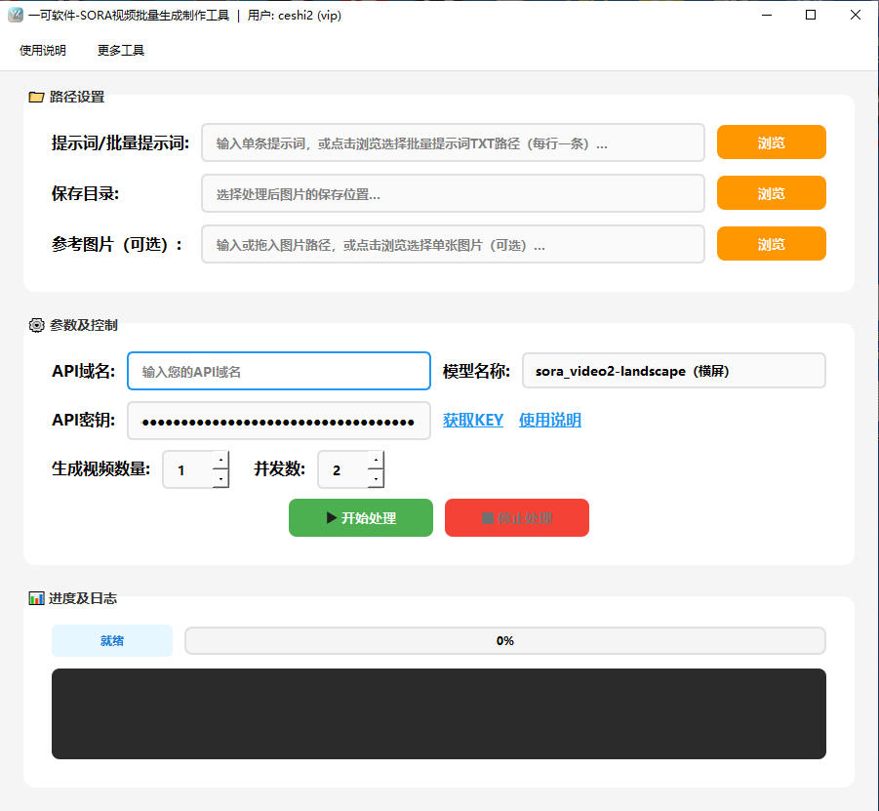
Task: Start processing with the green 开始处理 button
Action: coord(360,518)
